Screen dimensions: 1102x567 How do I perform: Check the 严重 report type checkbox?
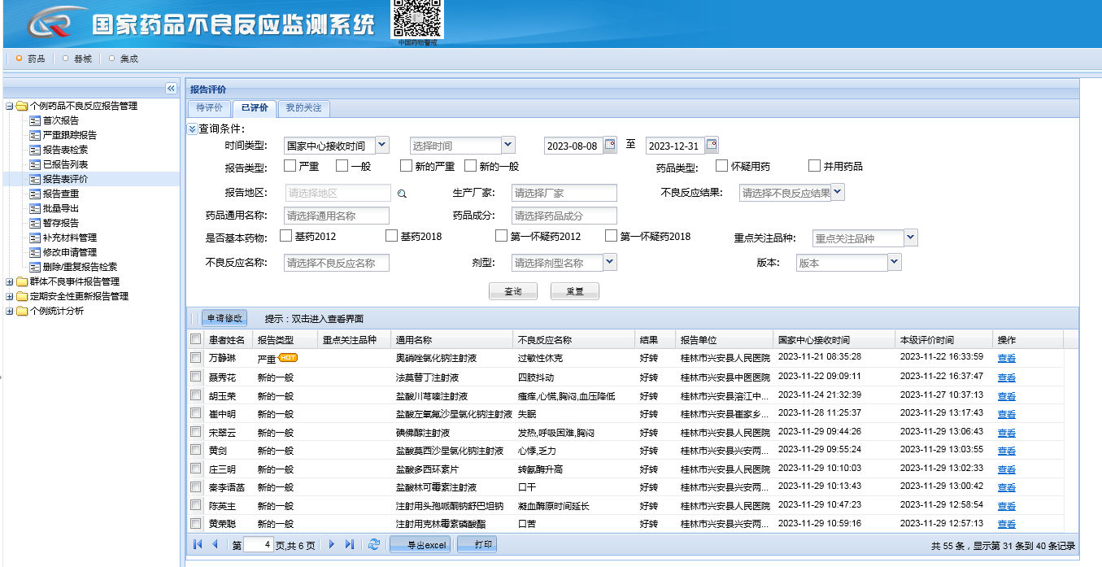290,166
